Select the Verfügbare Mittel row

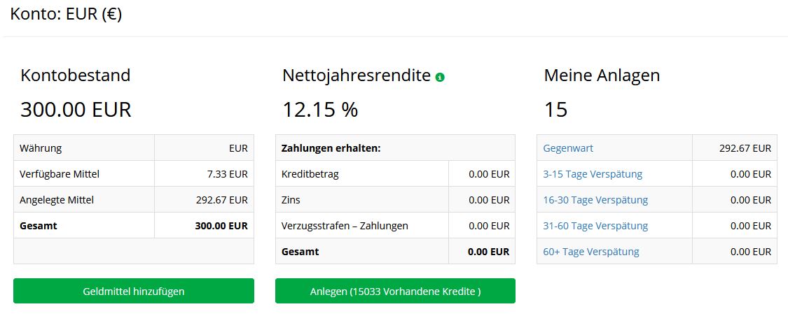click(134, 174)
